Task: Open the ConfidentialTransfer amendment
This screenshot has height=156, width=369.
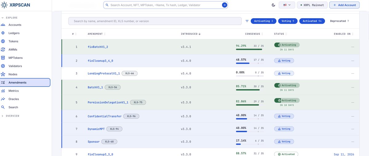Action: point(105,116)
